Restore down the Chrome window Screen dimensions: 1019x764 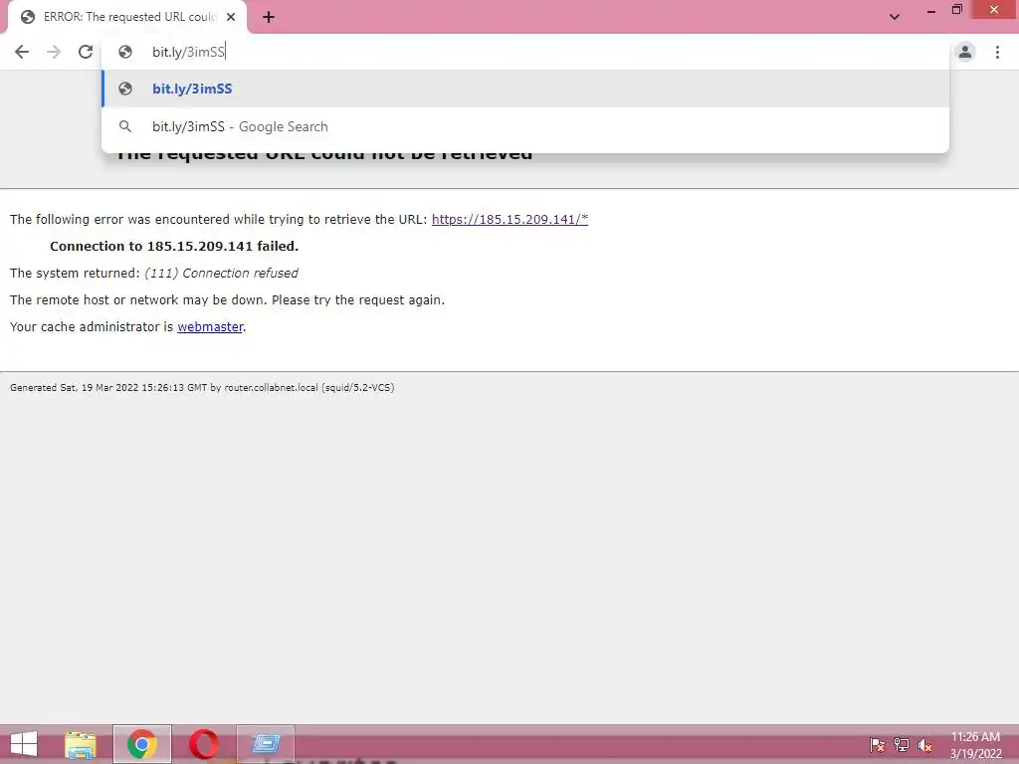(x=956, y=10)
